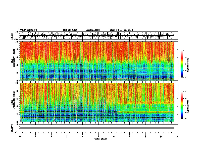The width and height of the screenshot is (199, 153).
Task: Click the ch.1 voltage waveform trace
Action: [97, 35]
